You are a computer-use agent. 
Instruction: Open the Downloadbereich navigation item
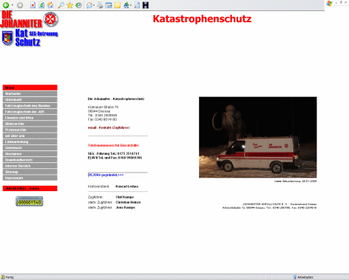click(x=30, y=160)
